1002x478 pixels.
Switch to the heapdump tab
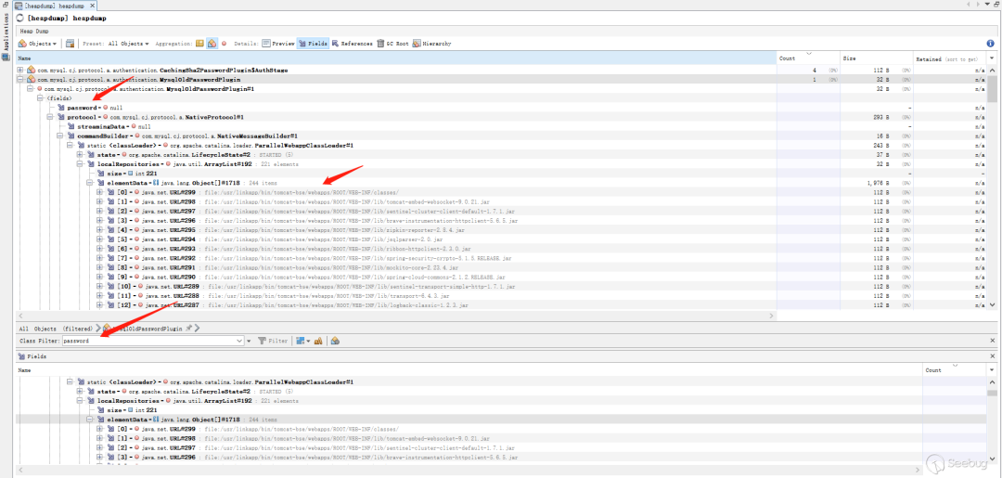54,5
